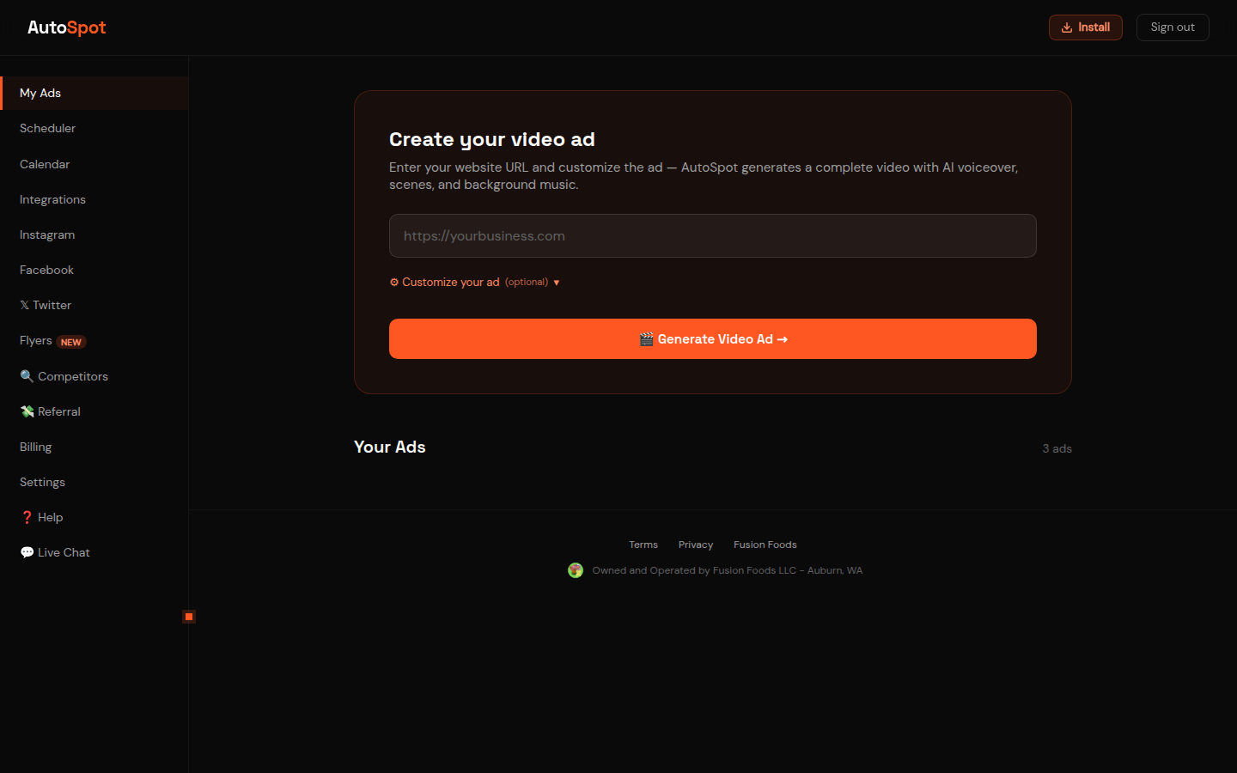Open Integrations in the sidebar
Viewport: 1237px width, 773px height.
click(94, 199)
